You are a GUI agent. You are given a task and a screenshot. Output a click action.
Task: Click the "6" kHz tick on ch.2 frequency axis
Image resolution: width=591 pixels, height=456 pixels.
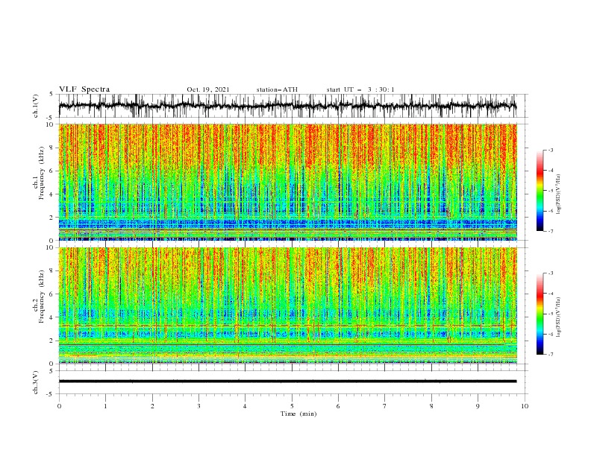pyautogui.click(x=52, y=294)
